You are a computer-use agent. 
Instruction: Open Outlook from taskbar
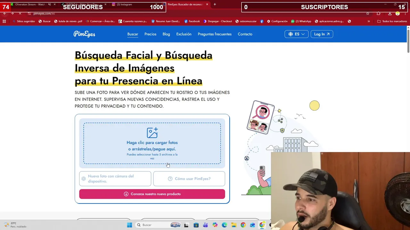pyautogui.click(x=253, y=225)
